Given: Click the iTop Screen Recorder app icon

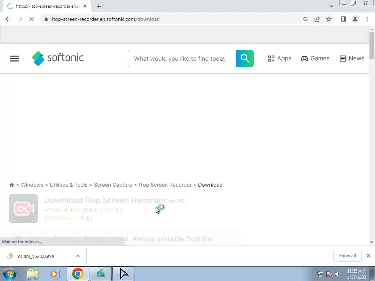Looking at the screenshot, I should [23, 209].
